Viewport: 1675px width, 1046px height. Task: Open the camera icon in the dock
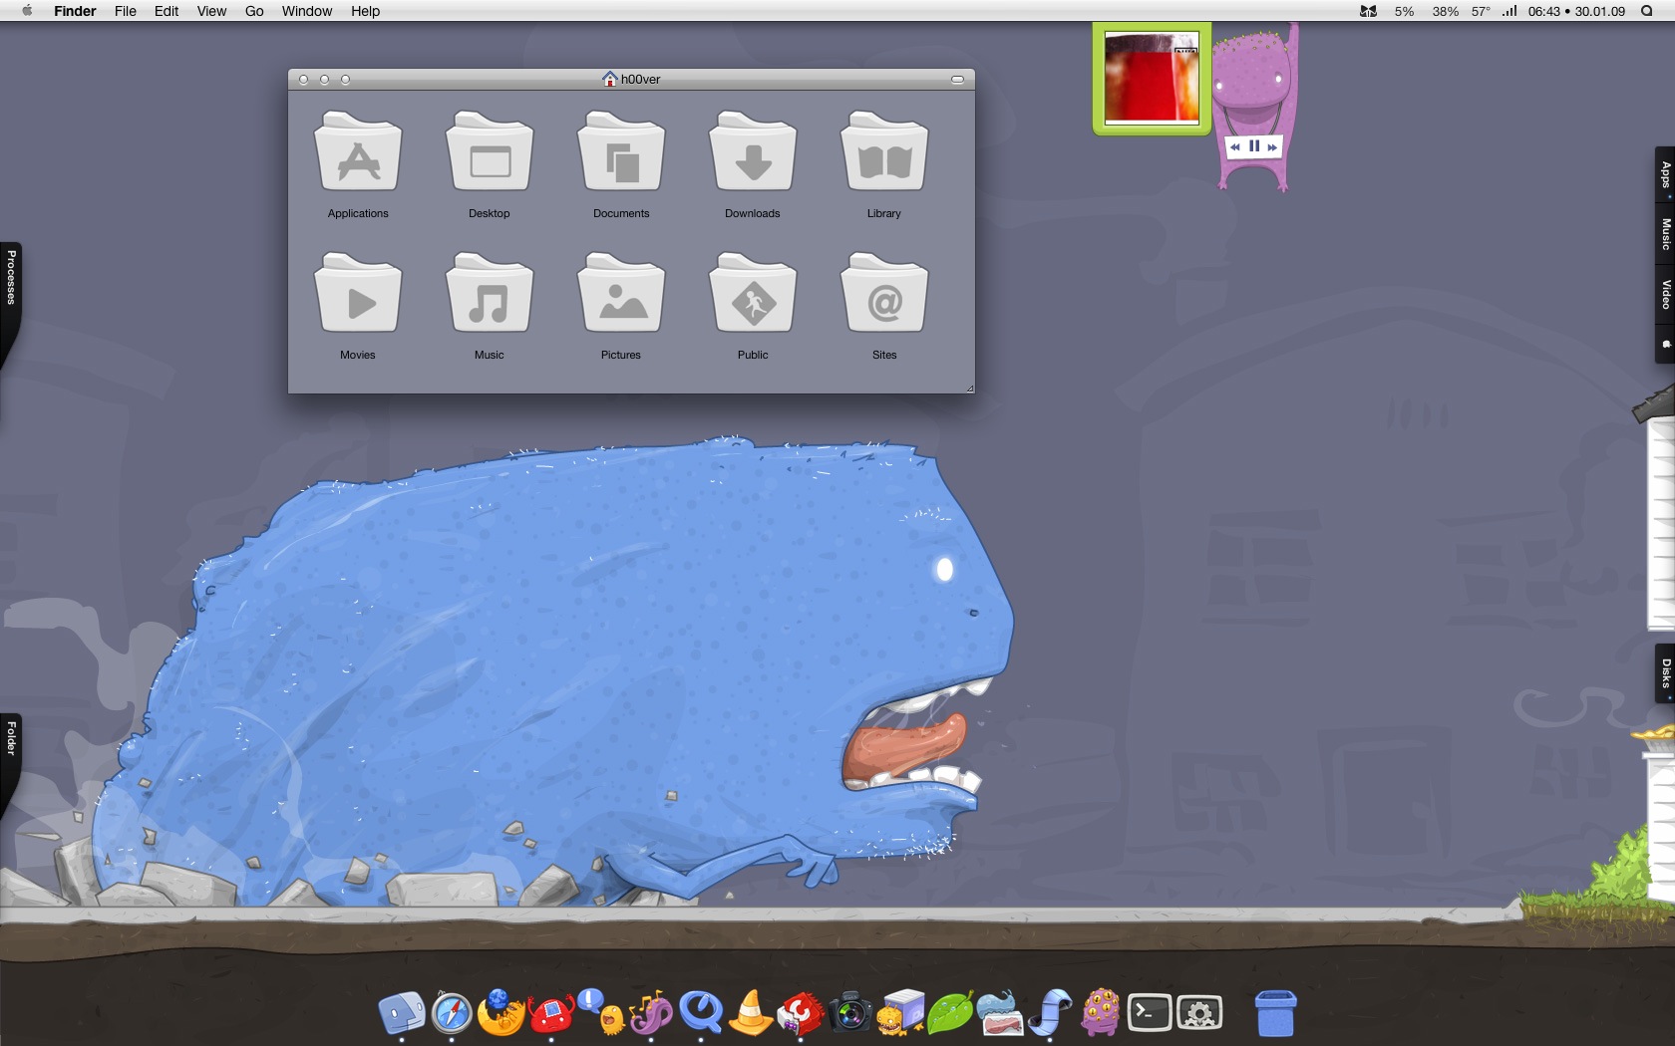point(850,1014)
